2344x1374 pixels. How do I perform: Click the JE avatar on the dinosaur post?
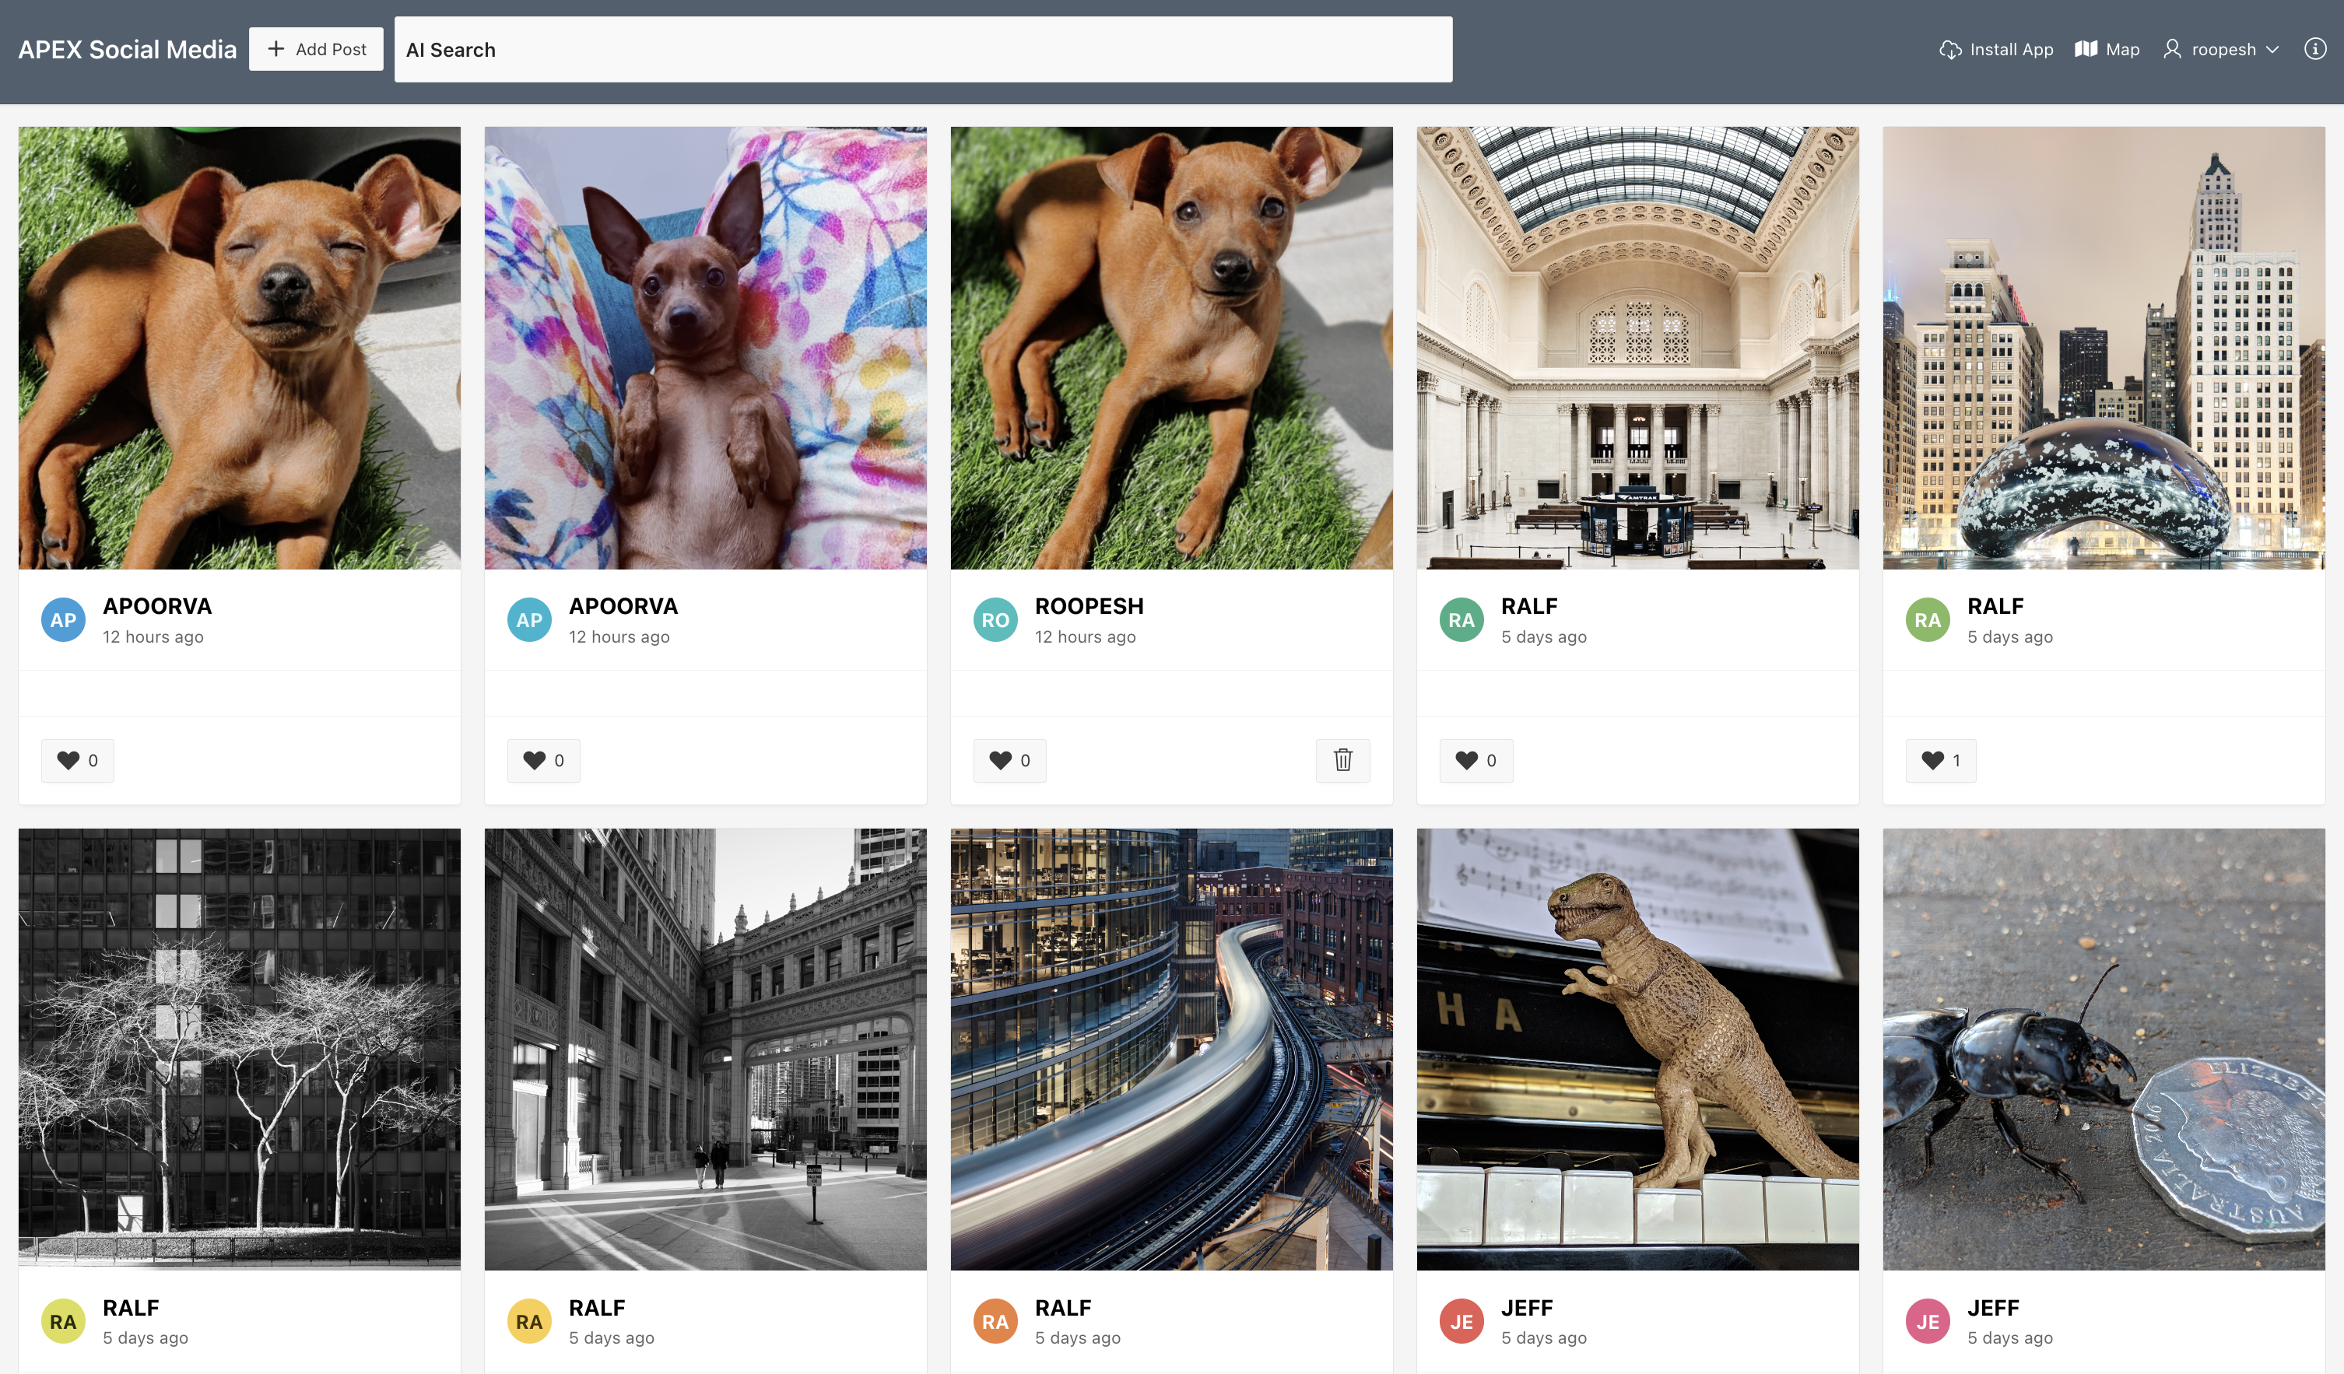click(x=1461, y=1321)
